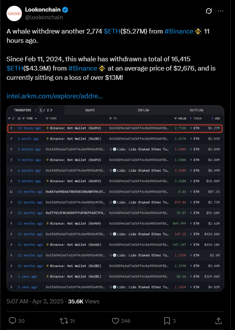Click the $91.68K USD cell
Image resolution: width=235 pixels, height=330 pixels.
[x=213, y=213]
